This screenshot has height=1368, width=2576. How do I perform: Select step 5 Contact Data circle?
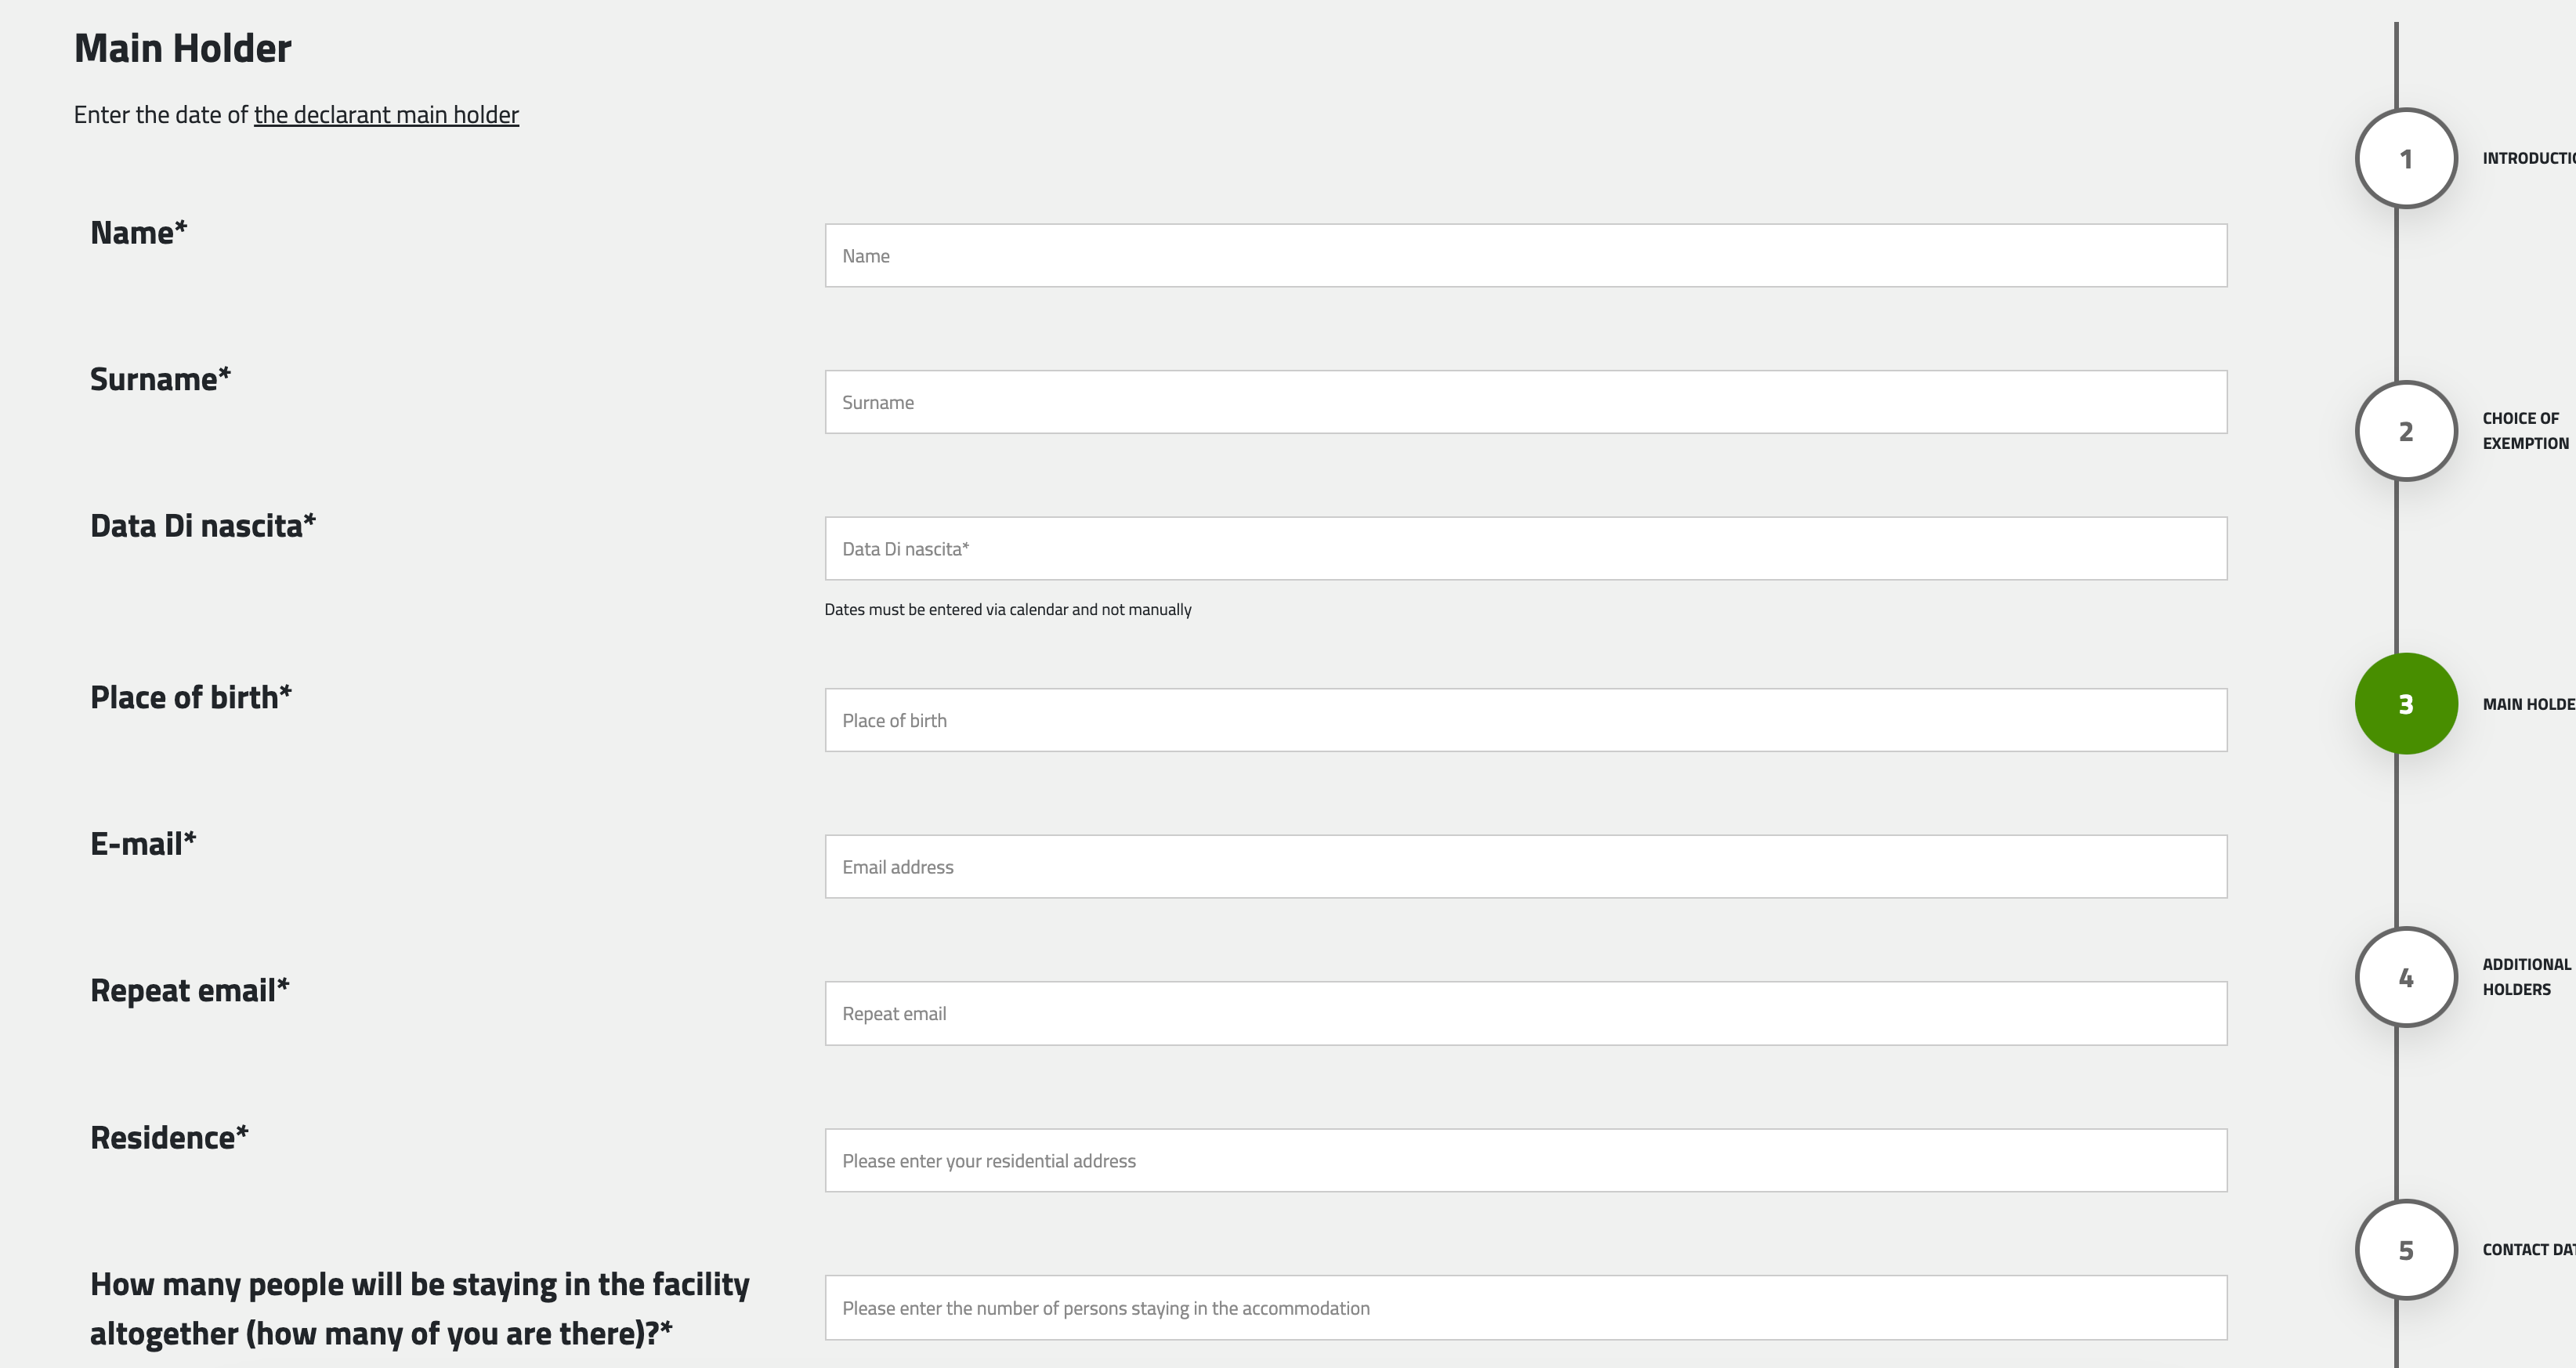click(2405, 1249)
